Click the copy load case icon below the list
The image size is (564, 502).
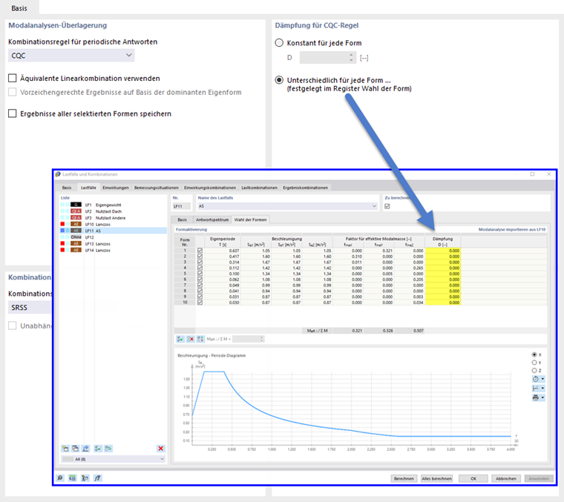click(x=75, y=449)
